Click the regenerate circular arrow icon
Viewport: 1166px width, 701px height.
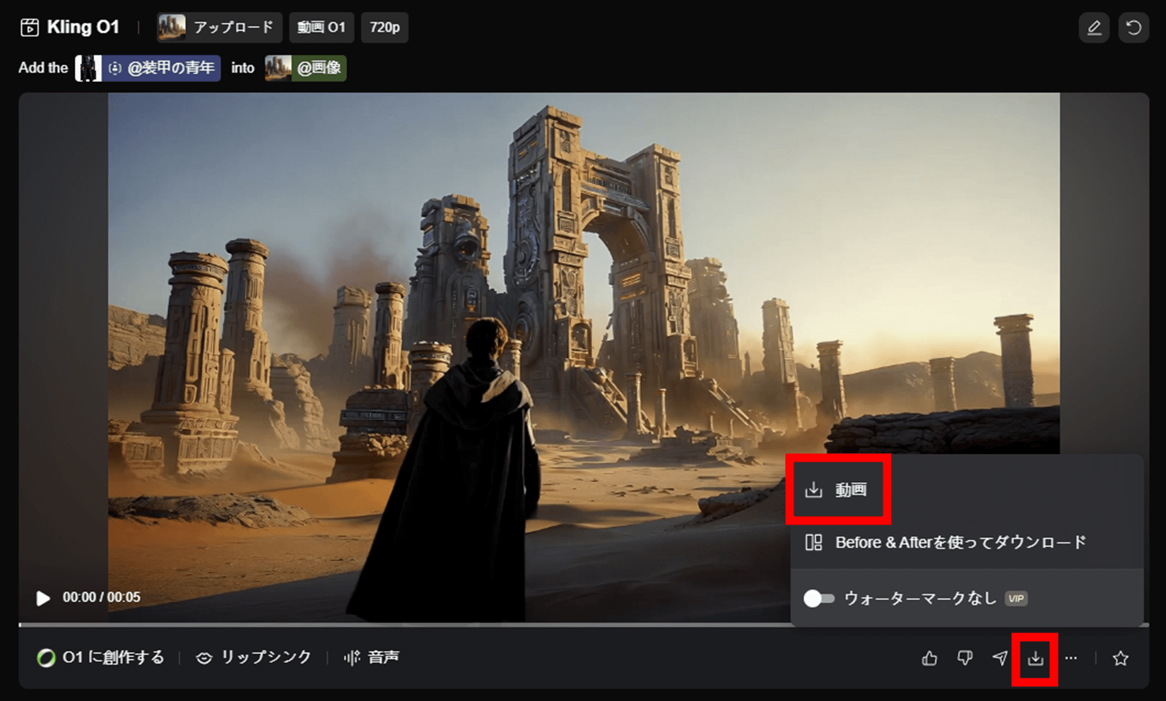click(1133, 28)
